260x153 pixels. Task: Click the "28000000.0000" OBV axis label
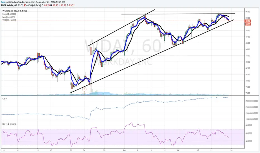click(x=252, y=101)
